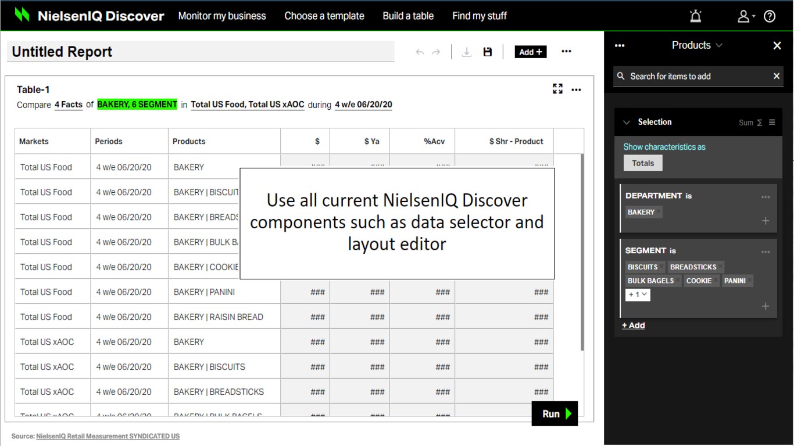This screenshot has height=446, width=794.
Task: Toggle the Sum sigma option
Action: pos(750,123)
